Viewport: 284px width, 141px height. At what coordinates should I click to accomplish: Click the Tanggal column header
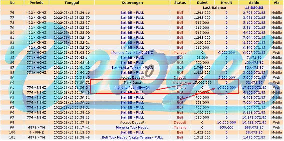pos(72,3)
